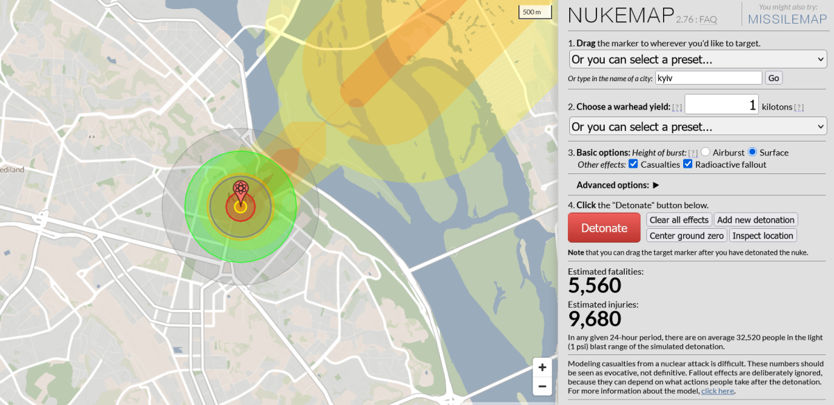The image size is (834, 405).
Task: Follow the 'click here' model info link
Action: click(x=717, y=391)
